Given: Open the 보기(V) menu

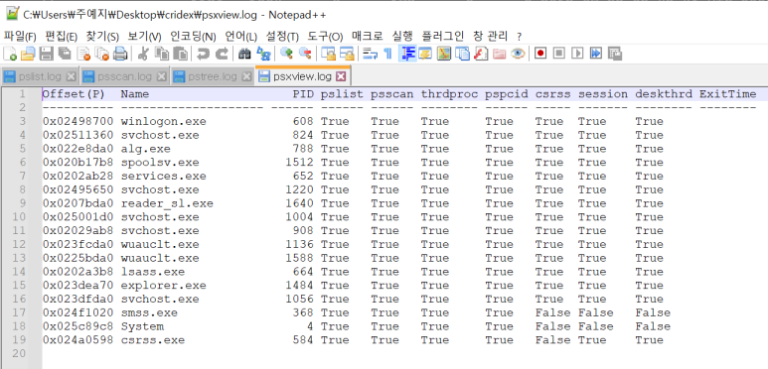Looking at the screenshot, I should tap(144, 36).
